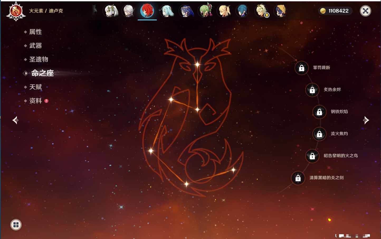Open the 属性 attributes tab
This screenshot has width=381, height=239.
[35, 32]
